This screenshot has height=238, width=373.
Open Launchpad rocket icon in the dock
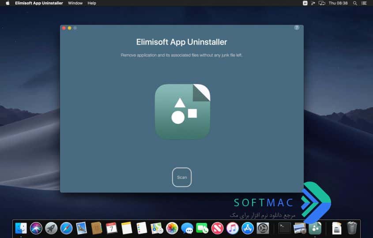click(x=51, y=228)
